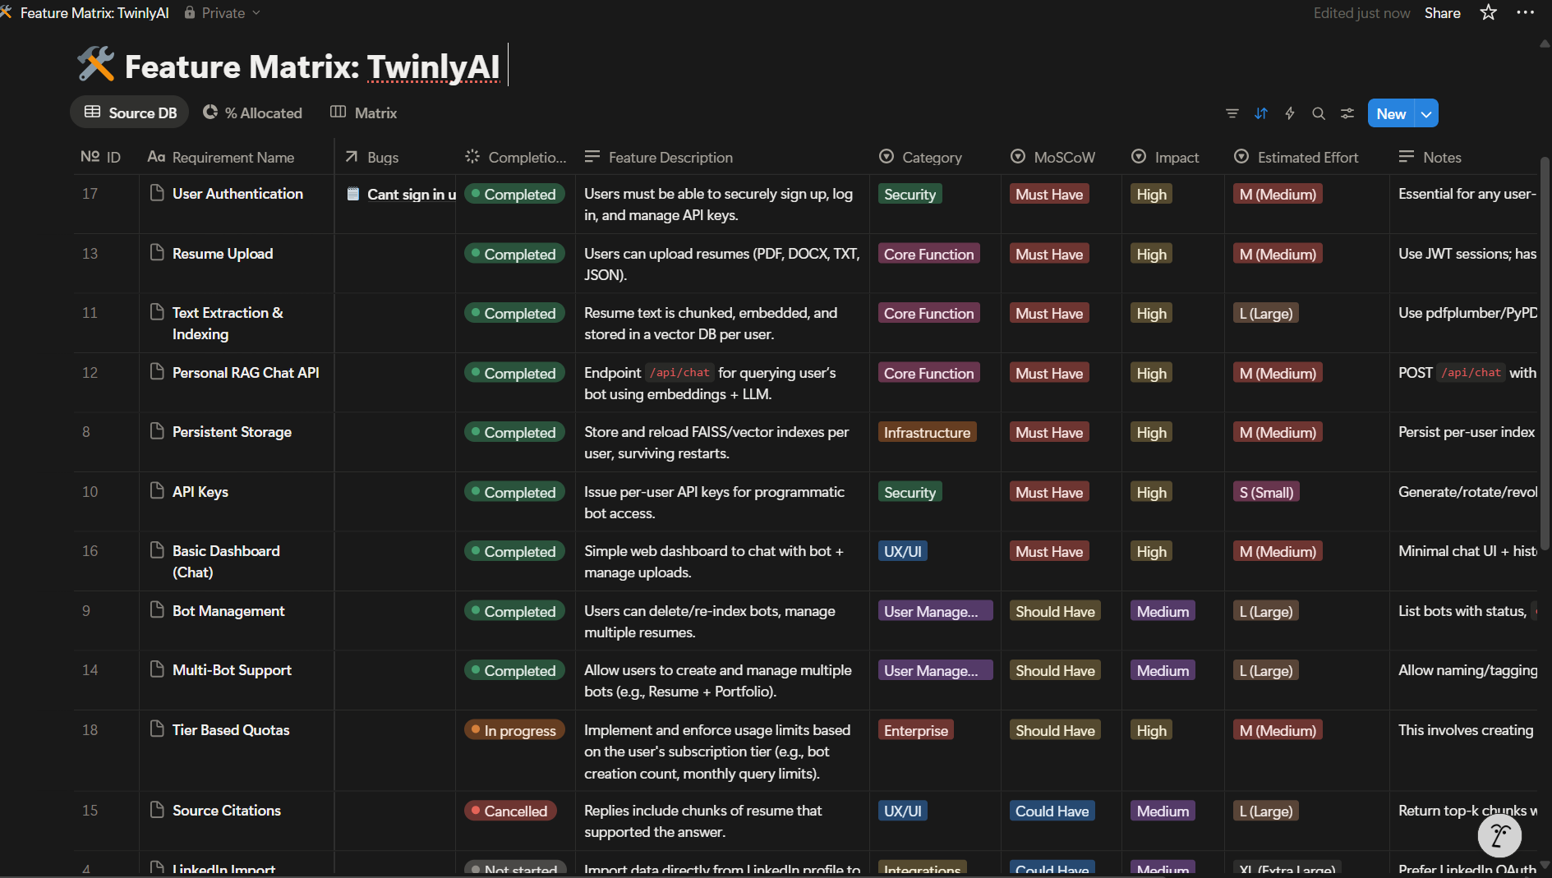The width and height of the screenshot is (1552, 878).
Task: Change Cancelled status of Source Citations
Action: (x=510, y=811)
